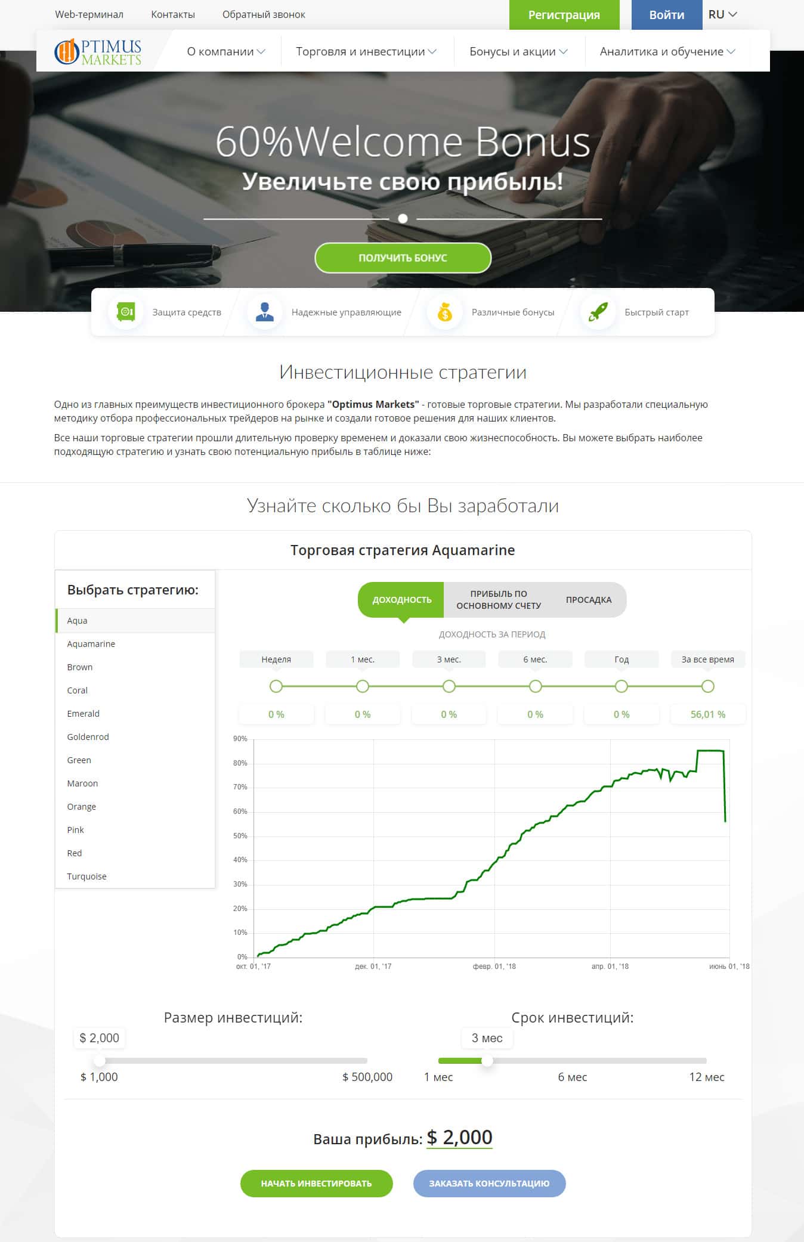Screen dimensions: 804x1242
Task: Open the Обратный звонок link
Action: coord(264,14)
